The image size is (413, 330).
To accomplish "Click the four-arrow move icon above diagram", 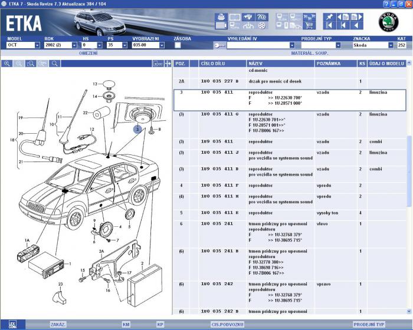I will 168,63.
